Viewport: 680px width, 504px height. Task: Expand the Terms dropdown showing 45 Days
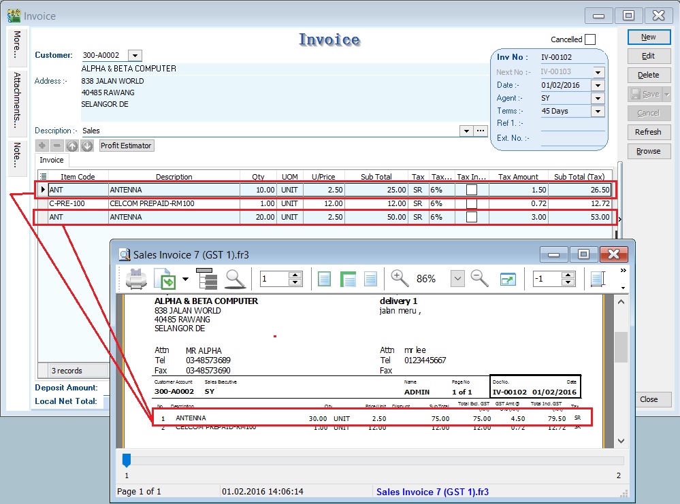(x=597, y=111)
